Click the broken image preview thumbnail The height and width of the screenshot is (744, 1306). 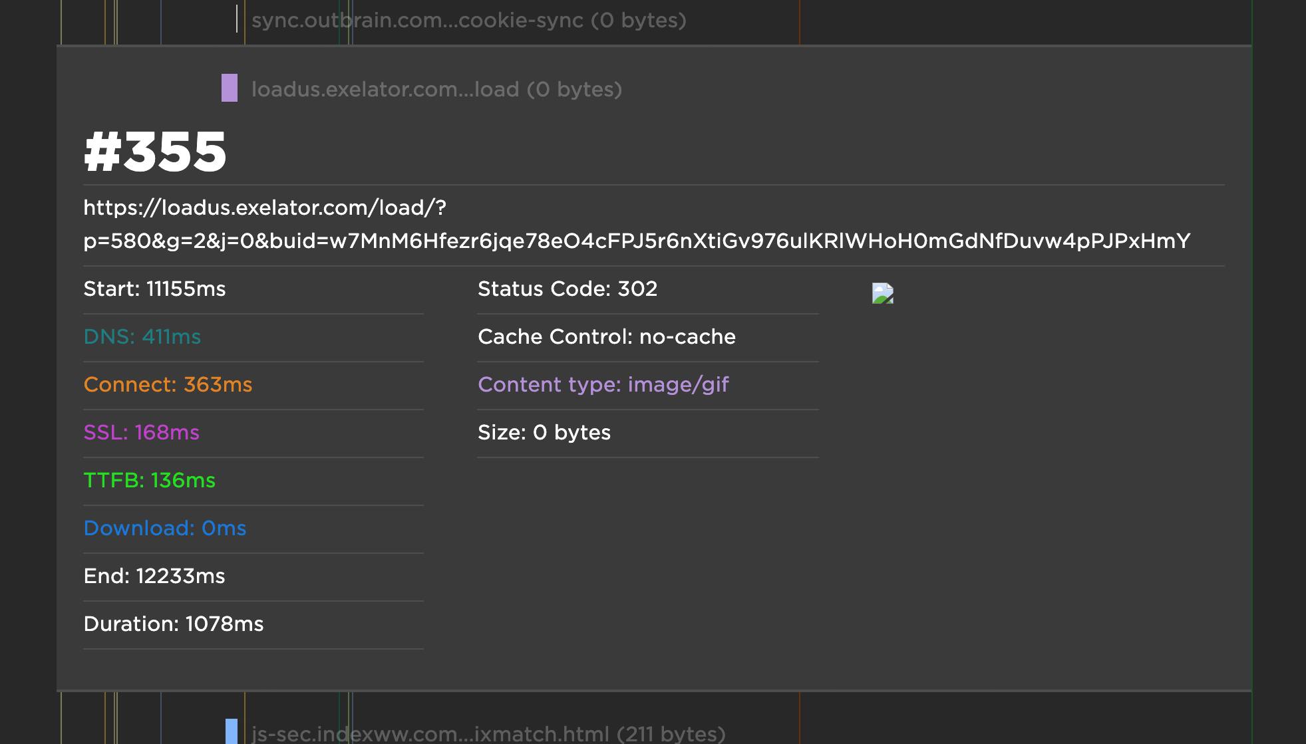(x=882, y=293)
